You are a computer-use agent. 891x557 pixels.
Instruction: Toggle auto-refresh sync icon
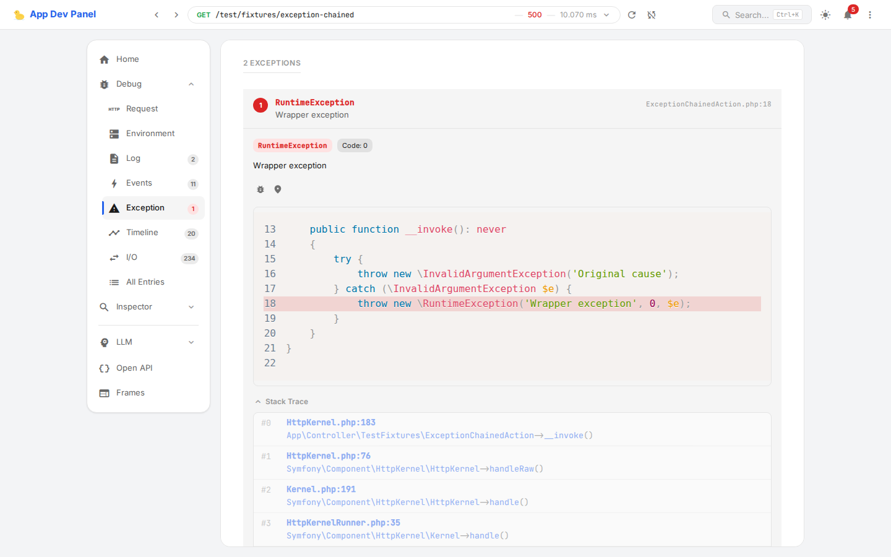[x=652, y=15]
